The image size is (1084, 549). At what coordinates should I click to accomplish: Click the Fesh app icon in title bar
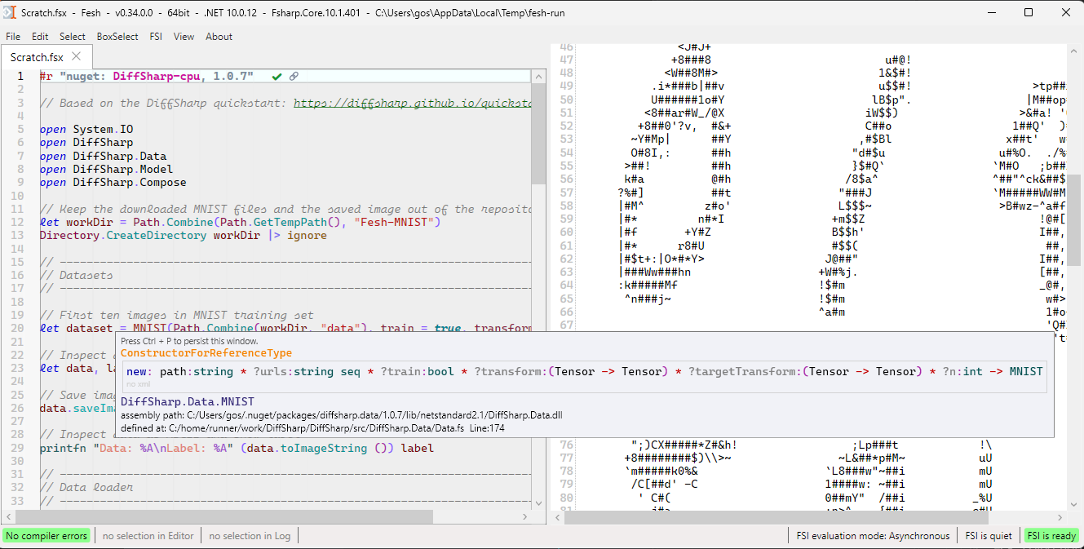[x=10, y=12]
